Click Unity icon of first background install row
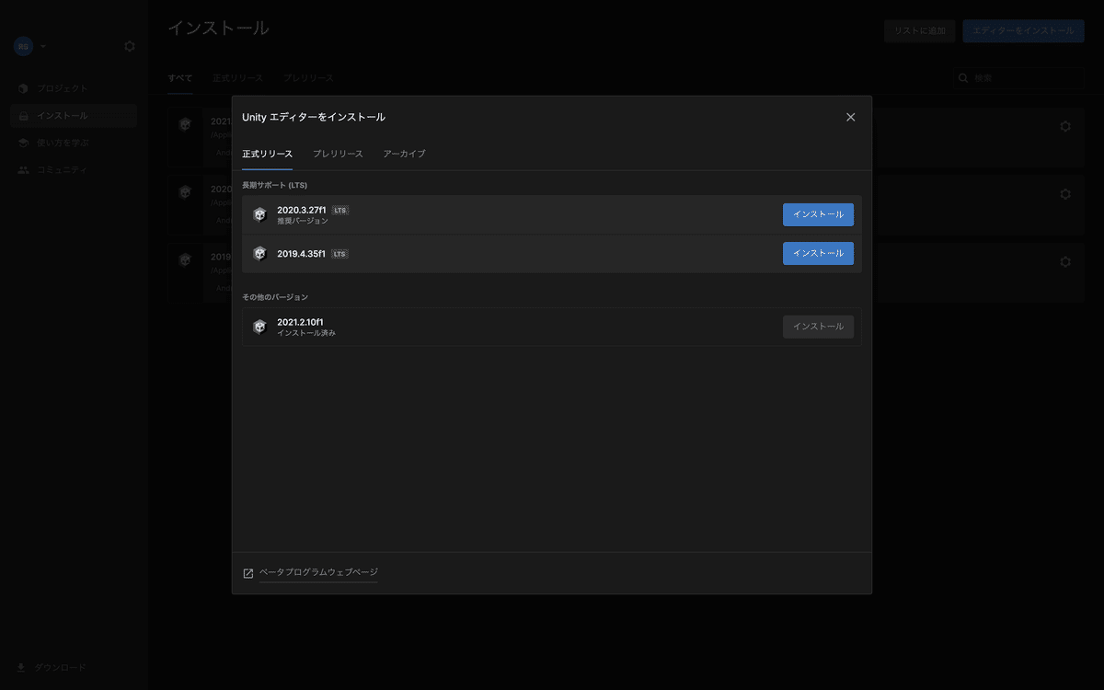This screenshot has width=1104, height=690. (185, 124)
